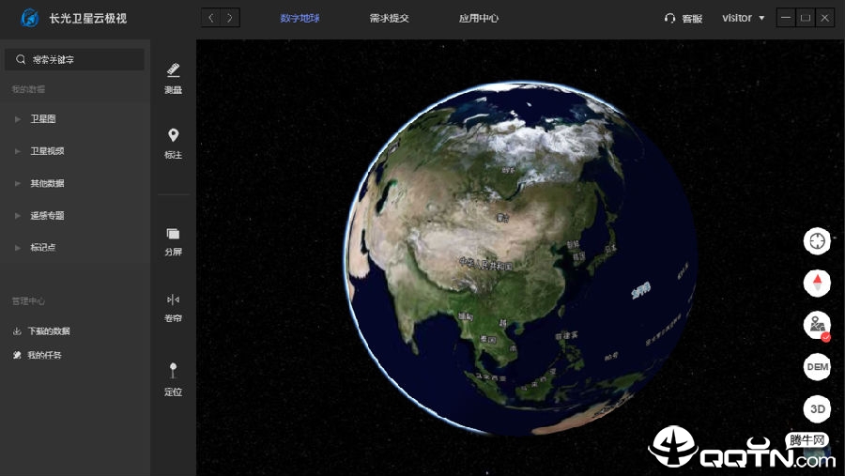Toggle the 3D view mode
This screenshot has height=476, width=845.
[x=817, y=408]
